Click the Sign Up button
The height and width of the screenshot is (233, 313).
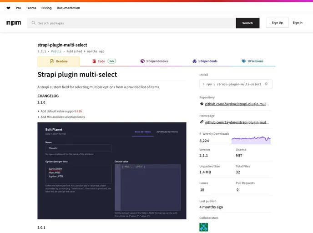pos(277,23)
